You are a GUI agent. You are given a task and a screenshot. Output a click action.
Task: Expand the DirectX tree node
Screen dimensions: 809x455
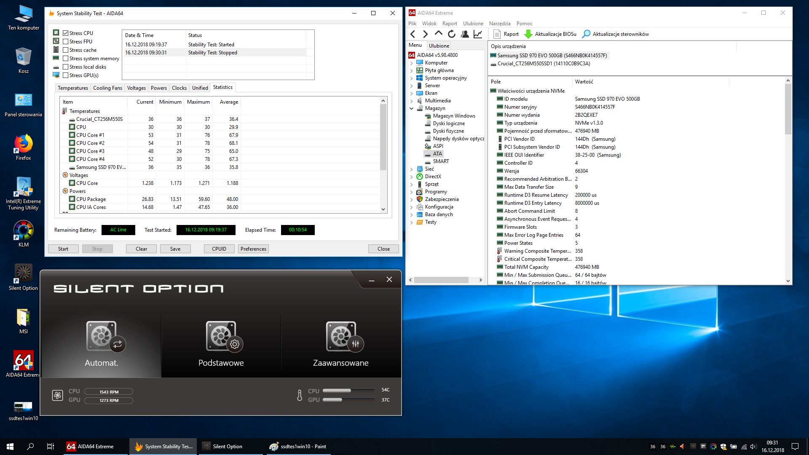tap(412, 177)
